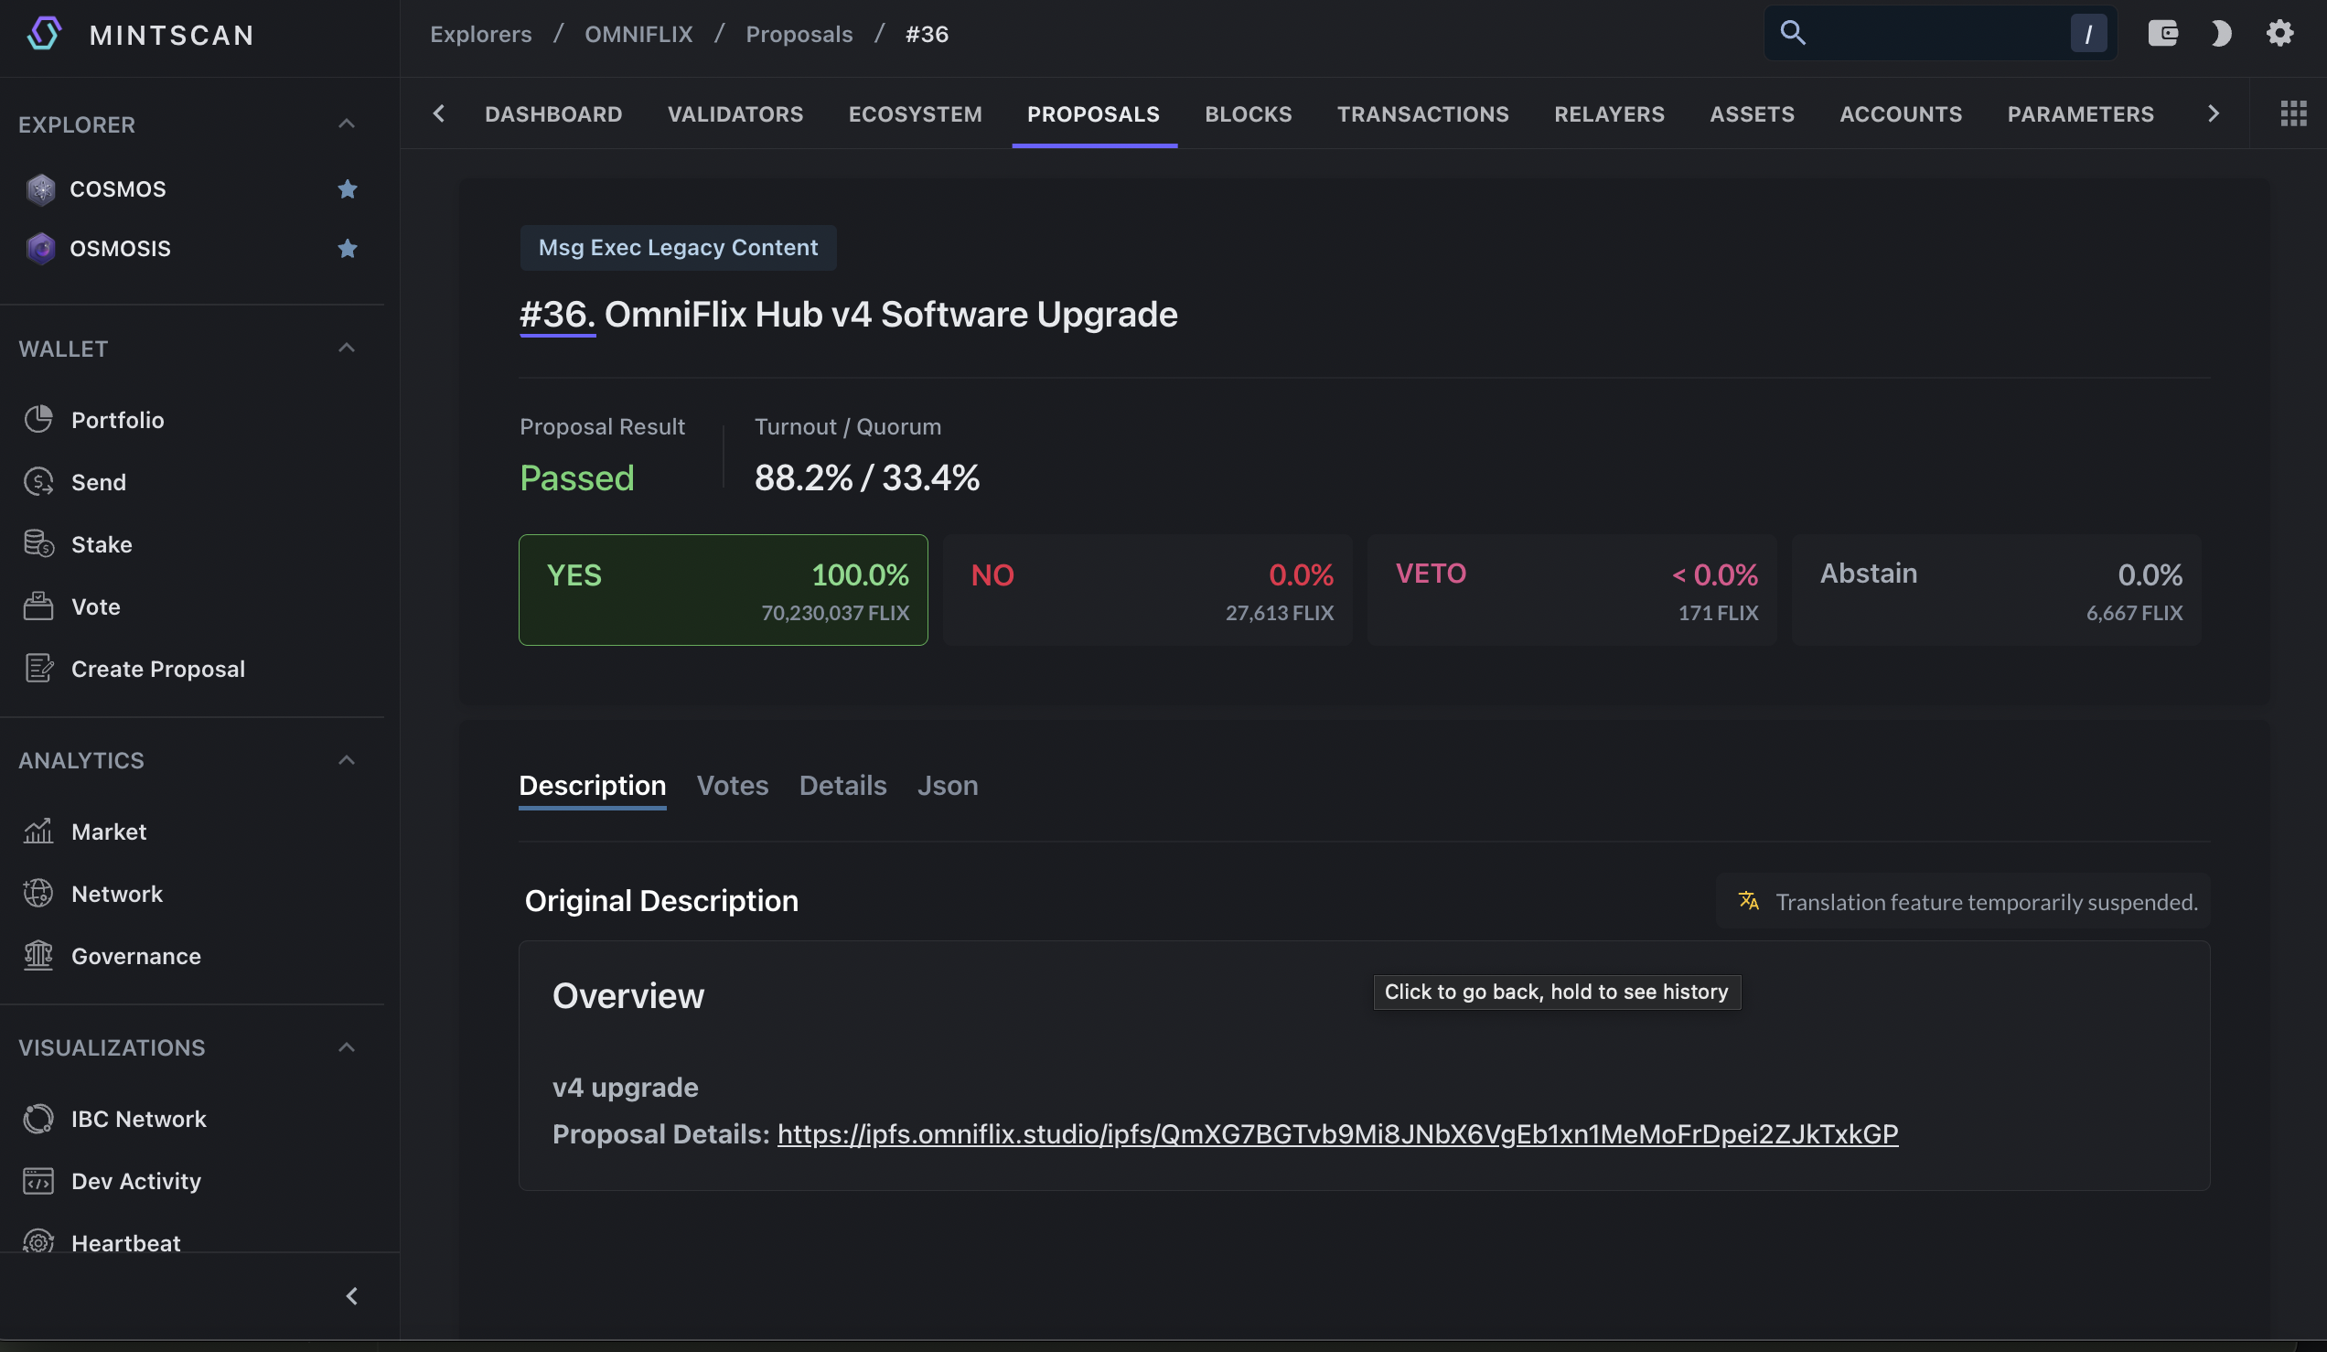The width and height of the screenshot is (2327, 1352).
Task: Click OMNIFLIX in the breadcrumb
Action: pos(638,34)
